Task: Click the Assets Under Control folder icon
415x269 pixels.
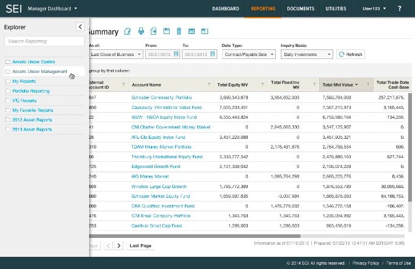Action: 8,61
